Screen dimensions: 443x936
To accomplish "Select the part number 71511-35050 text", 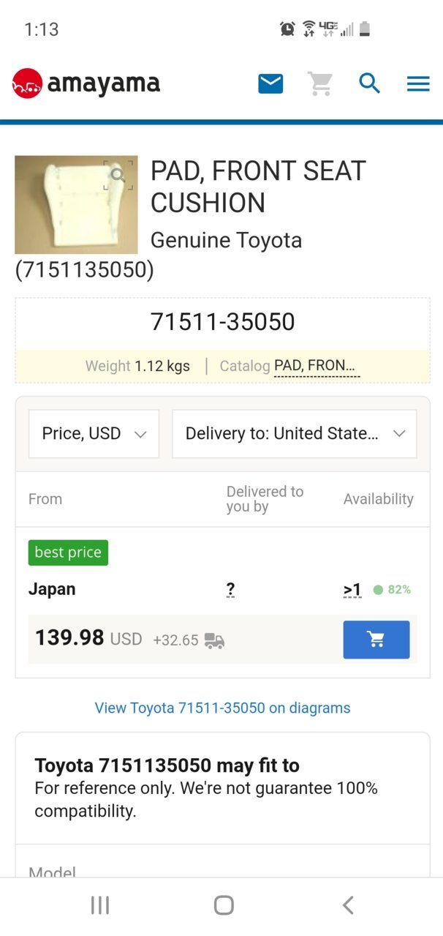I will pyautogui.click(x=223, y=321).
